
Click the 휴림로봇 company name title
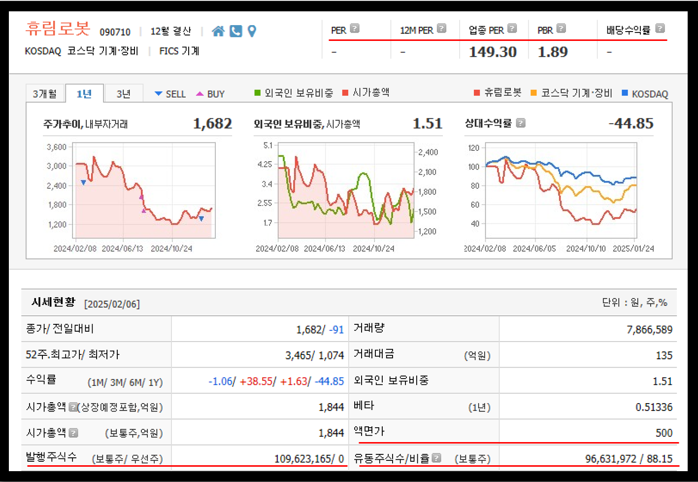point(58,28)
